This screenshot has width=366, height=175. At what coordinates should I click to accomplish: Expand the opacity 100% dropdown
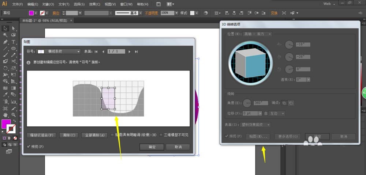pos(176,13)
